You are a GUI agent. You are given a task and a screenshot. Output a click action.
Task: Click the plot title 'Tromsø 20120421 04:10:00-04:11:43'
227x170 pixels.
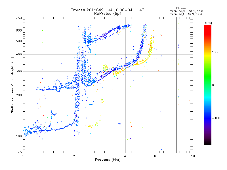(x=108, y=10)
